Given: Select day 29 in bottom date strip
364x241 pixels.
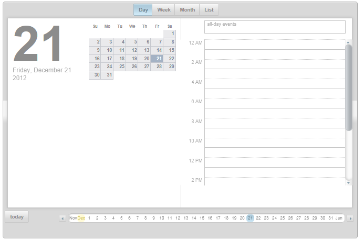Looking at the screenshot, I should (x=315, y=218).
